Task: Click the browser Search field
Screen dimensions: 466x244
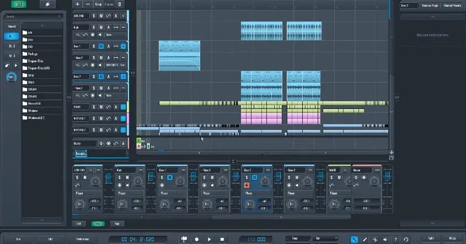Action: [x=33, y=17]
